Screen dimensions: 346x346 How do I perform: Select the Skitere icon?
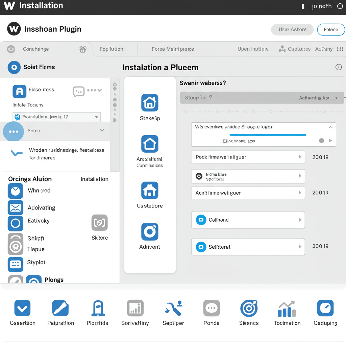tap(99, 222)
